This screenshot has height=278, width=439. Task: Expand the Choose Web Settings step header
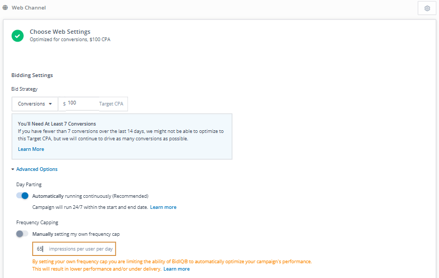pyautogui.click(x=60, y=32)
